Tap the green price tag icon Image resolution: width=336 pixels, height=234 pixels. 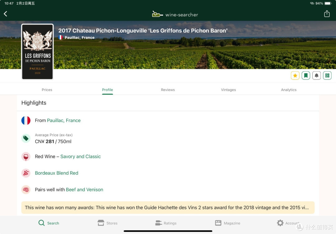click(26, 138)
